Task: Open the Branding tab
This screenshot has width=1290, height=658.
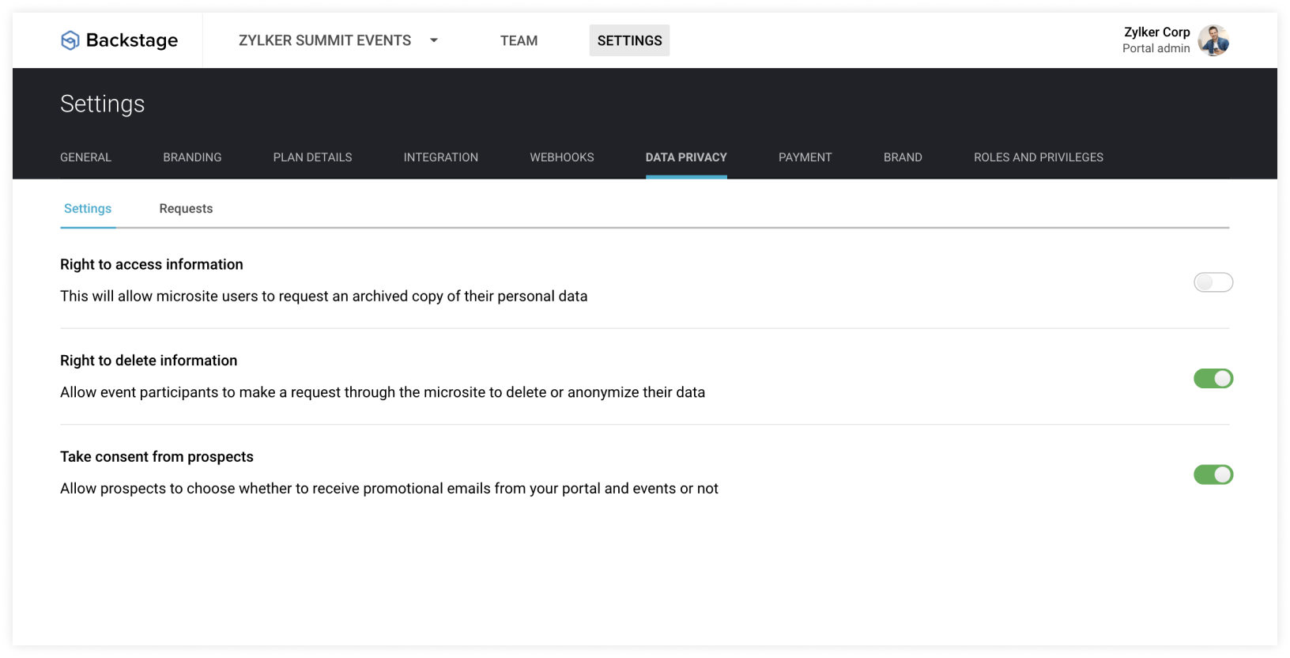Action: pyautogui.click(x=192, y=157)
